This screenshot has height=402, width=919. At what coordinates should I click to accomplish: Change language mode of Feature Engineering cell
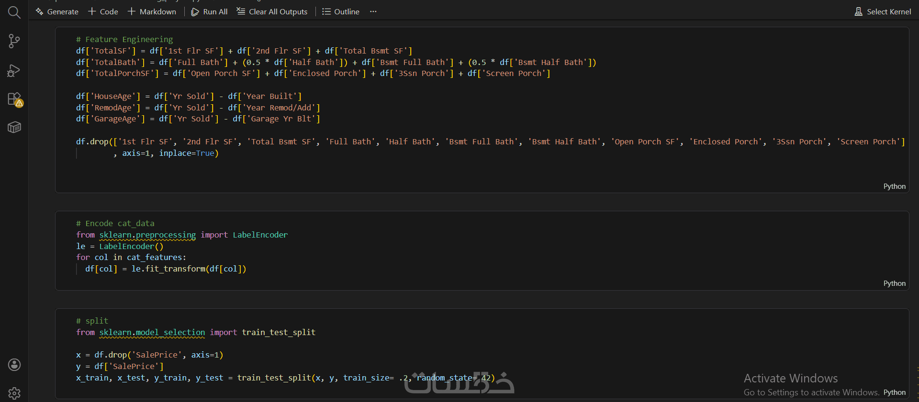click(894, 186)
